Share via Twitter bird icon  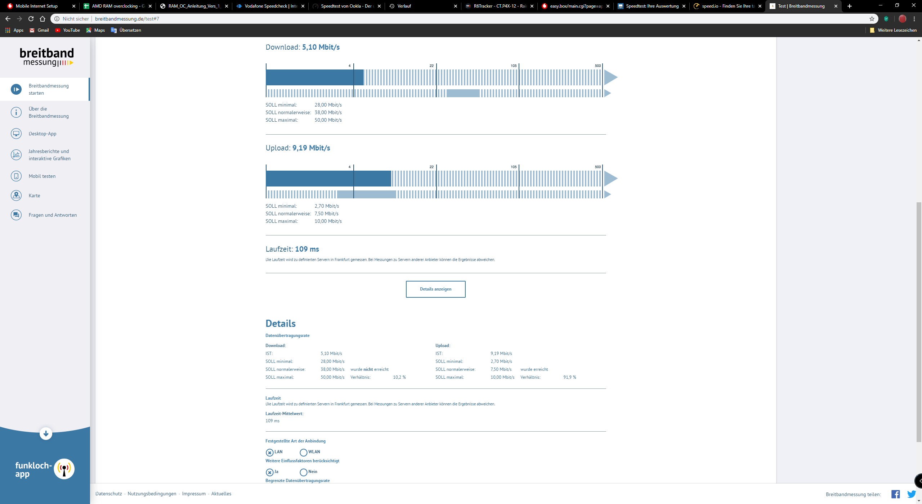(911, 494)
